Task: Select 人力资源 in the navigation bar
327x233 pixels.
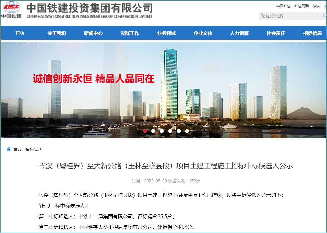Action: pyautogui.click(x=239, y=33)
